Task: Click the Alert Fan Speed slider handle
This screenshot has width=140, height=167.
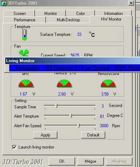Action: [x=79, y=126]
